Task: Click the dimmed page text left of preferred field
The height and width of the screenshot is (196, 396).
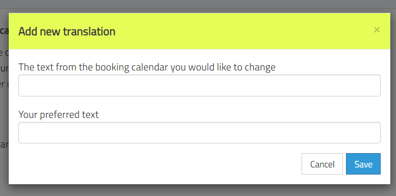Action: coord(4,145)
